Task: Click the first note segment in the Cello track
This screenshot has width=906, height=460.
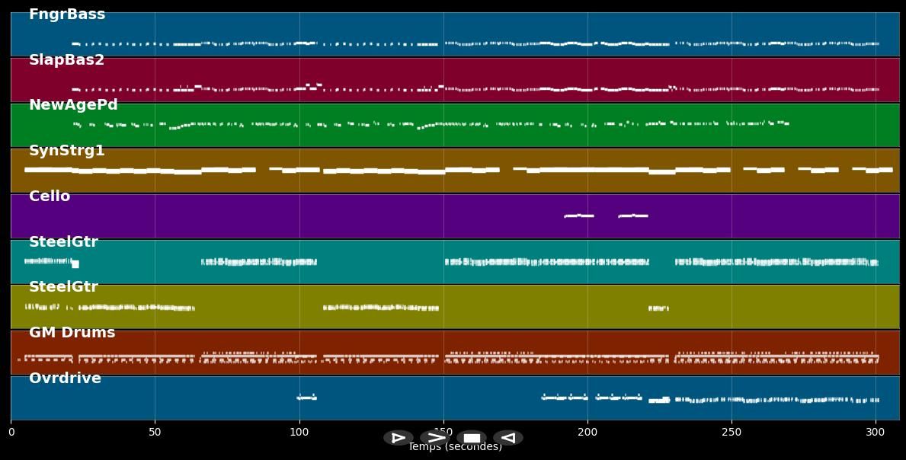Action: click(x=578, y=216)
